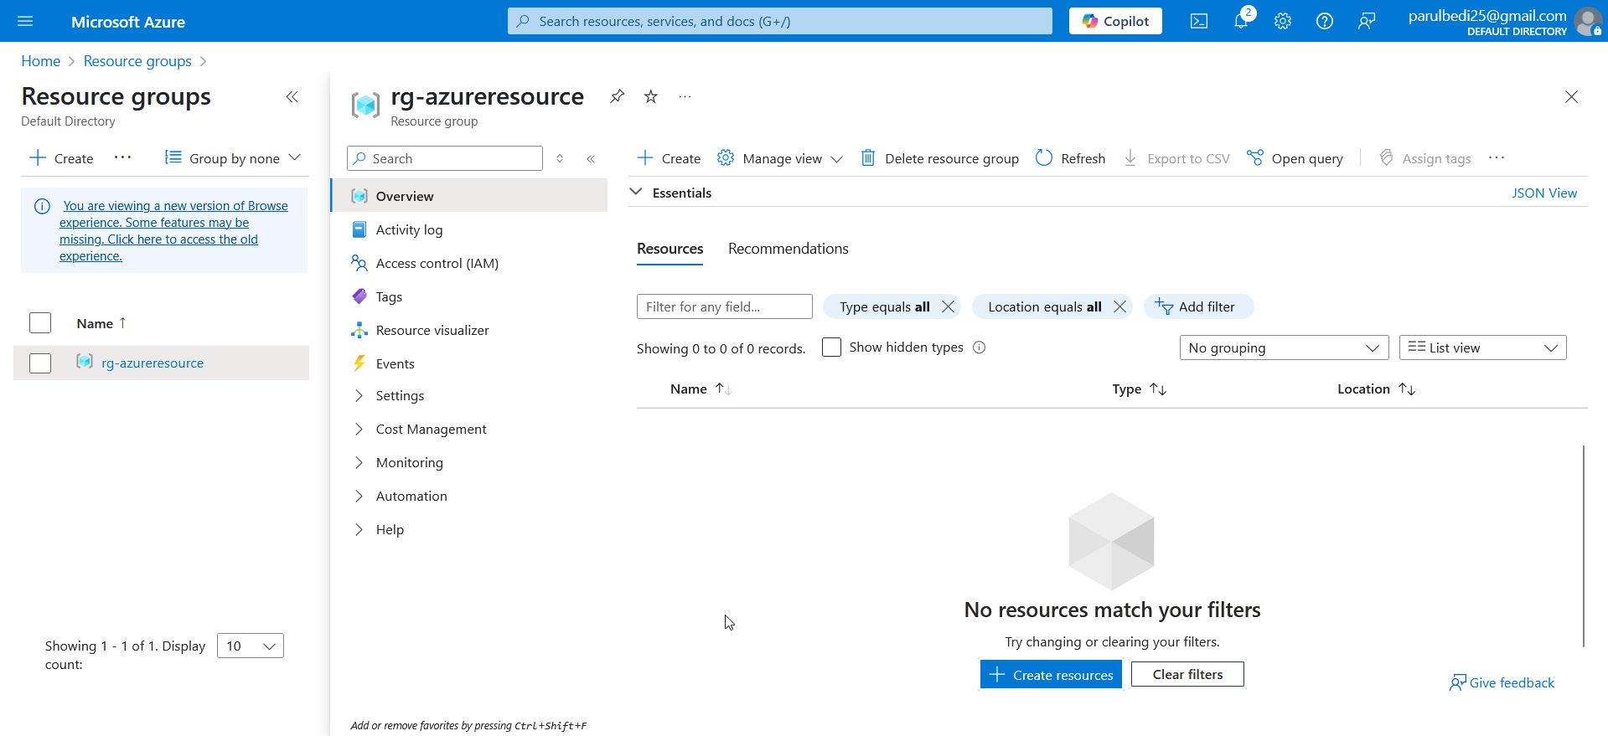The height and width of the screenshot is (736, 1608).
Task: Open Cloud Shell from the top bar
Action: pos(1199,21)
